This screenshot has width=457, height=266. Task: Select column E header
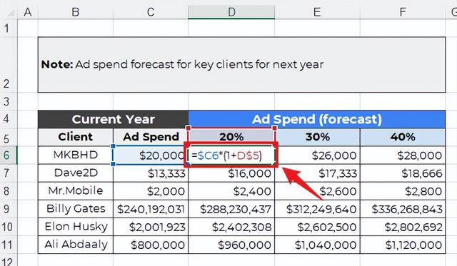(317, 12)
